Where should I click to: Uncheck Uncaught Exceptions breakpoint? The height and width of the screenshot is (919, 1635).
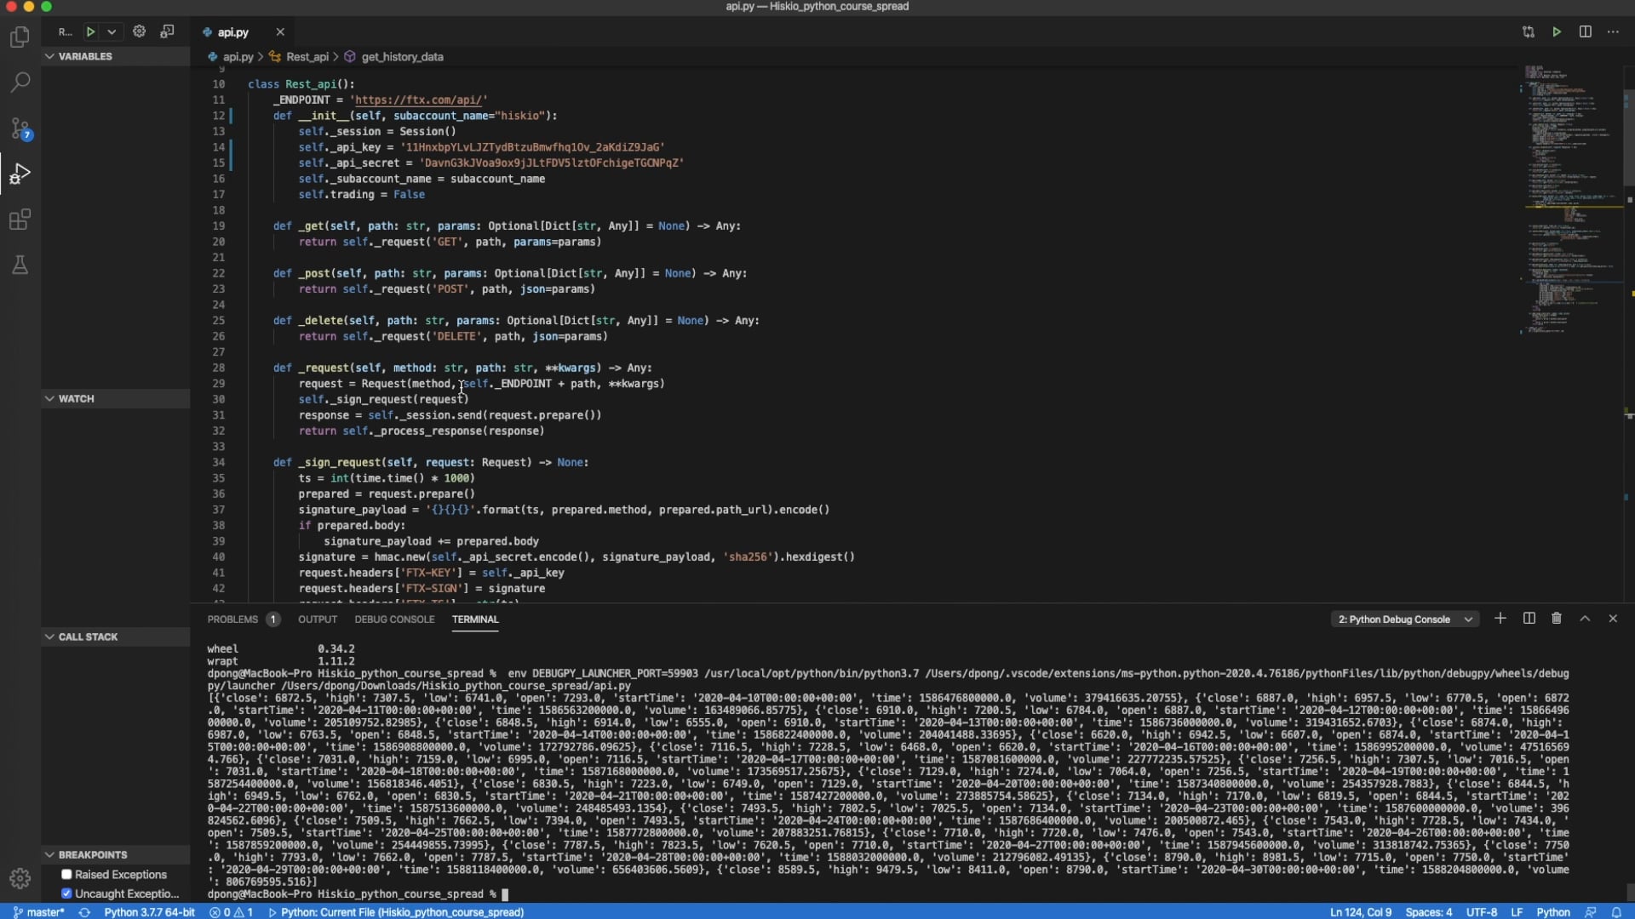click(x=66, y=893)
